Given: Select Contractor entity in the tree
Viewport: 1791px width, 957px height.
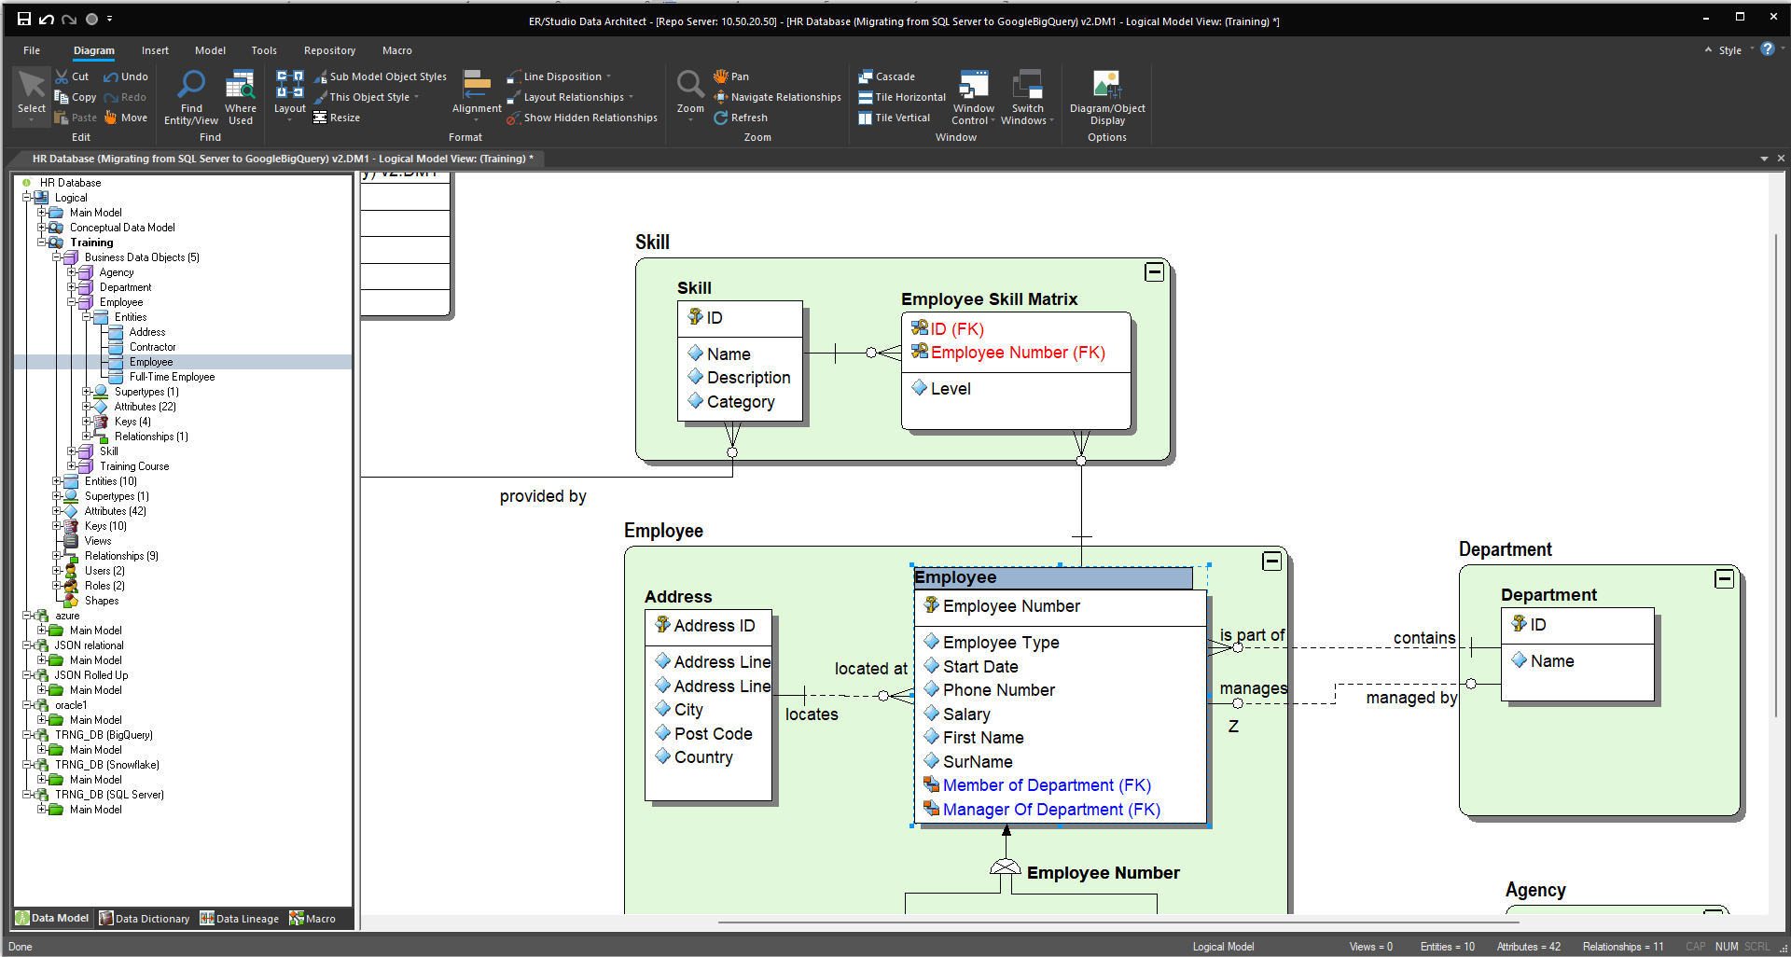Looking at the screenshot, I should tap(152, 347).
